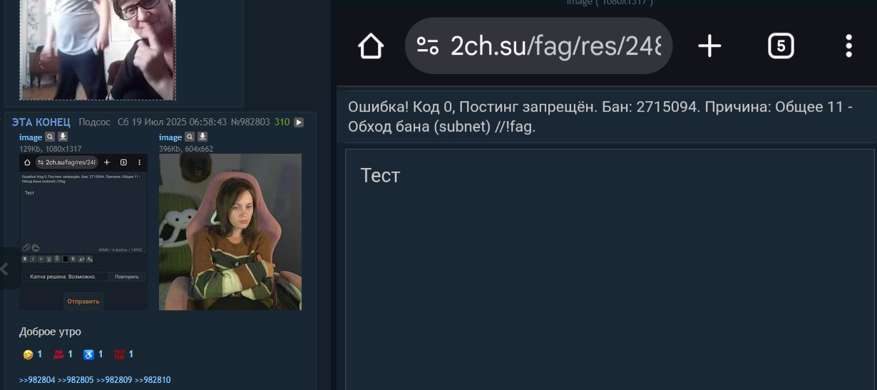Download the 396Kb 604x662 image
The height and width of the screenshot is (390, 877).
click(202, 137)
